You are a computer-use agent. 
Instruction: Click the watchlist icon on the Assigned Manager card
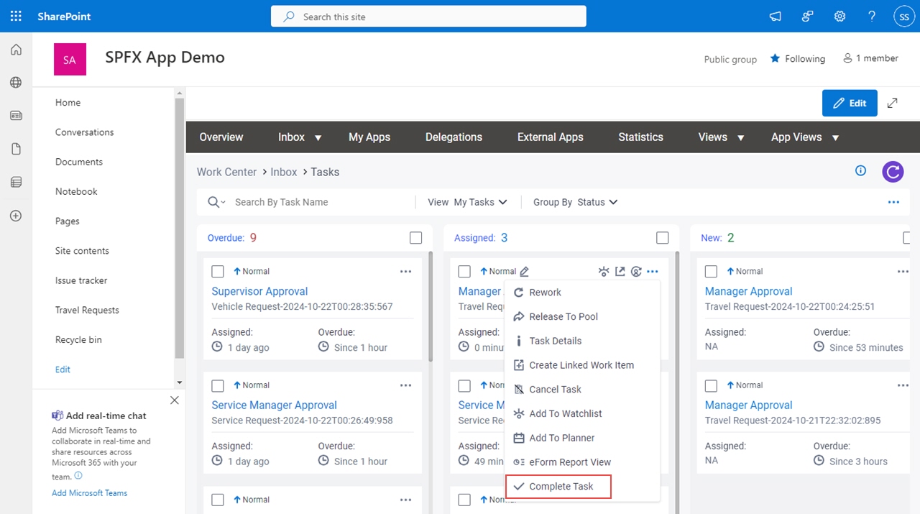point(604,271)
